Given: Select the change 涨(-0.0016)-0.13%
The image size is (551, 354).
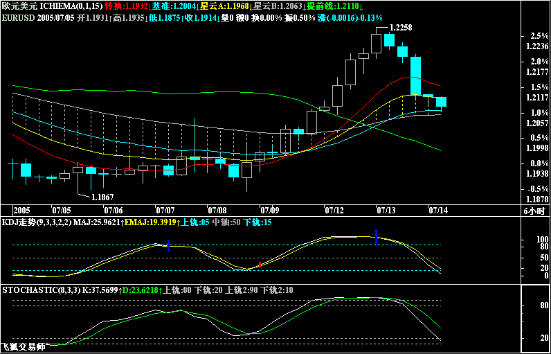Looking at the screenshot, I should pyautogui.click(x=350, y=18).
